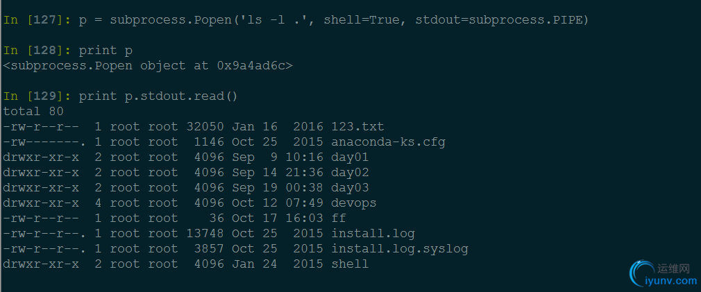
Task: Click the In [128] prompt label
Action: pyautogui.click(x=36, y=51)
